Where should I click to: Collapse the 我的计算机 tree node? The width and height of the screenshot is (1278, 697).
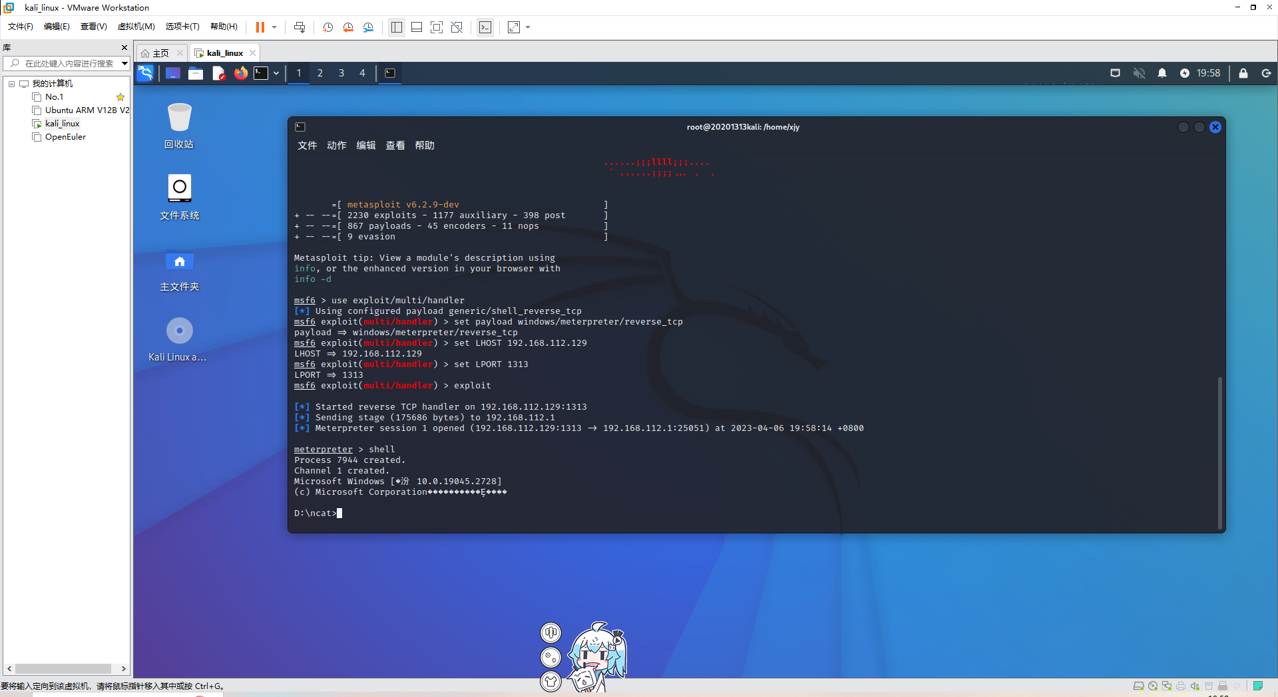(11, 84)
